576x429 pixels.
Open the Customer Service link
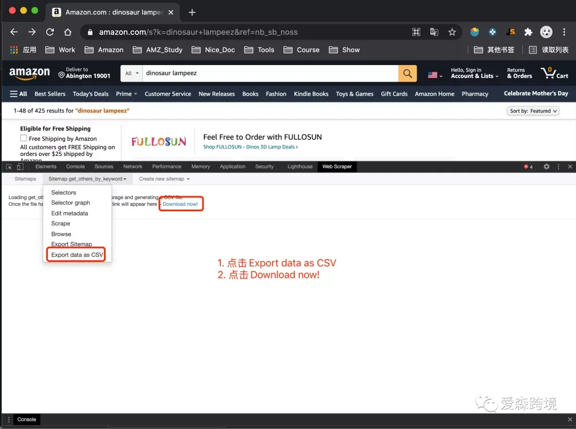[168, 94]
